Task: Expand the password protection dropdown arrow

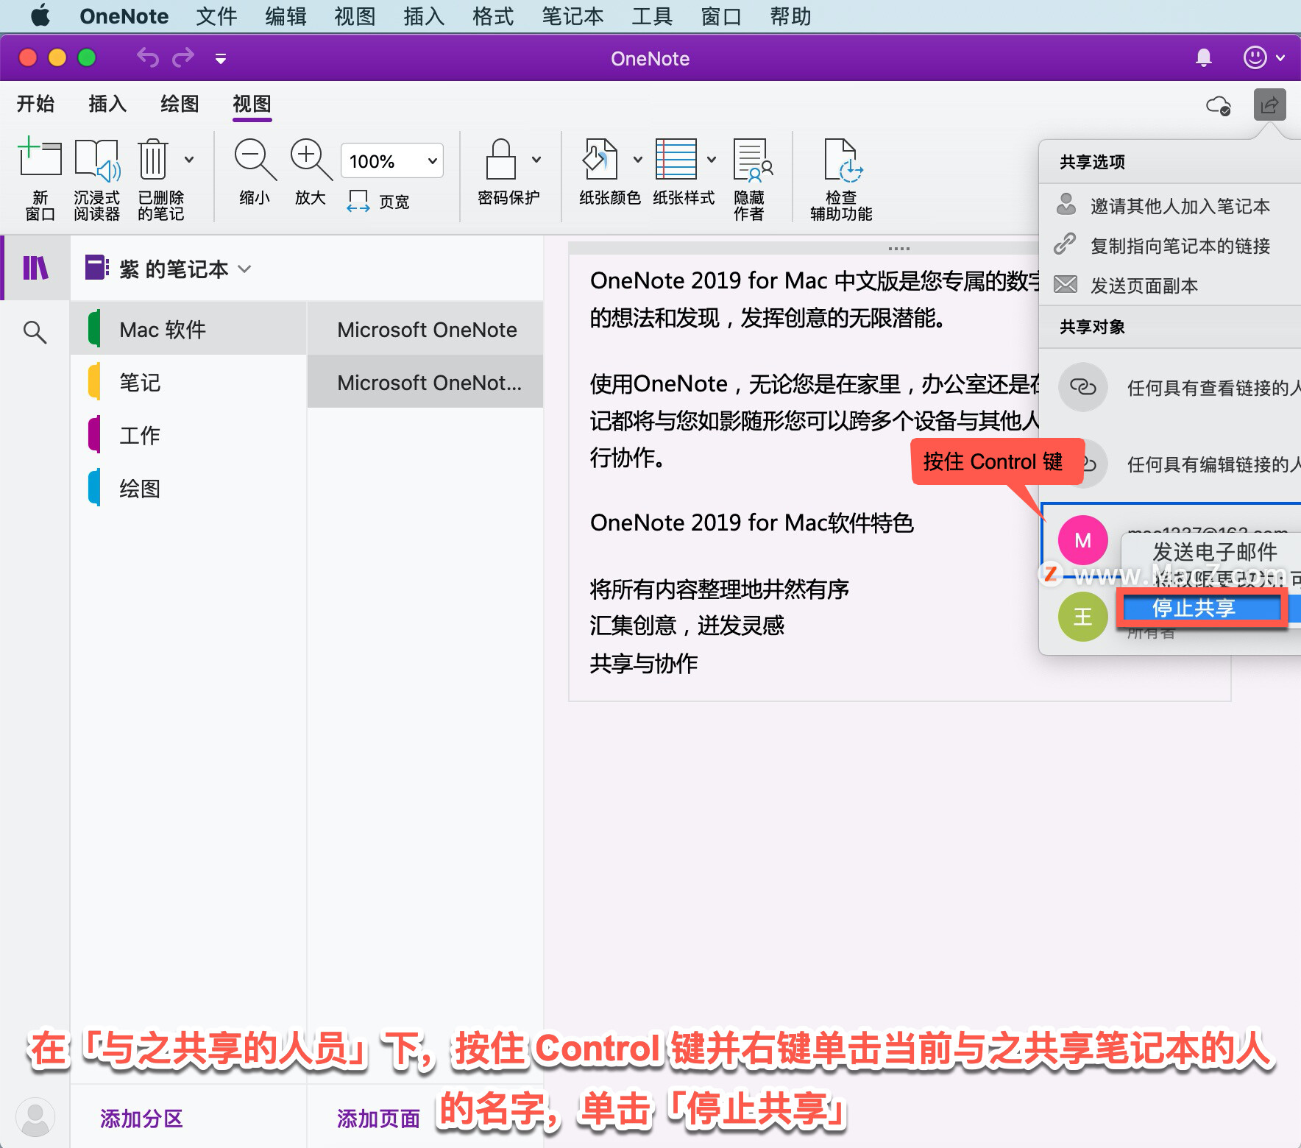Action: click(x=536, y=160)
